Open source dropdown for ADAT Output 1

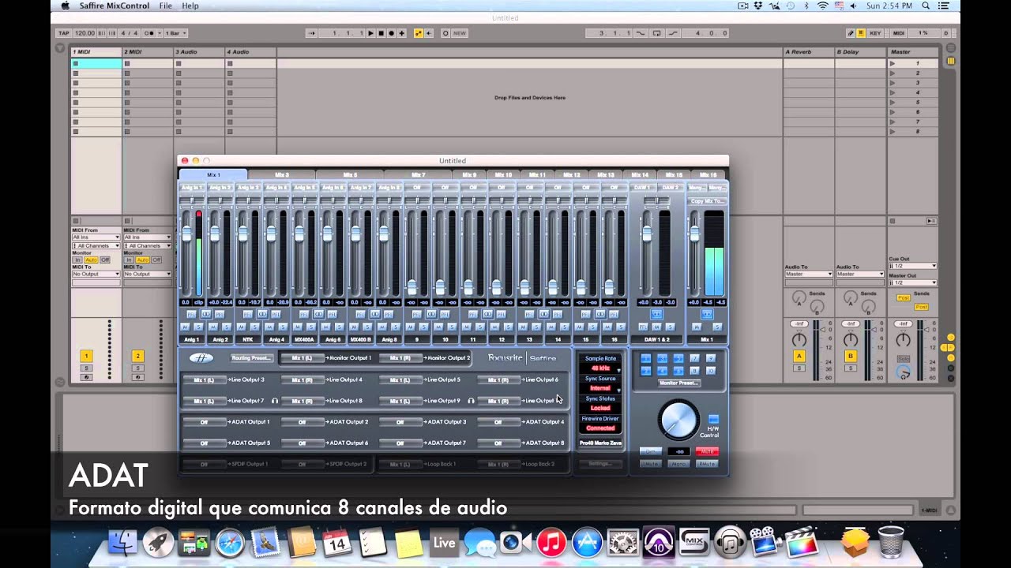pyautogui.click(x=204, y=422)
